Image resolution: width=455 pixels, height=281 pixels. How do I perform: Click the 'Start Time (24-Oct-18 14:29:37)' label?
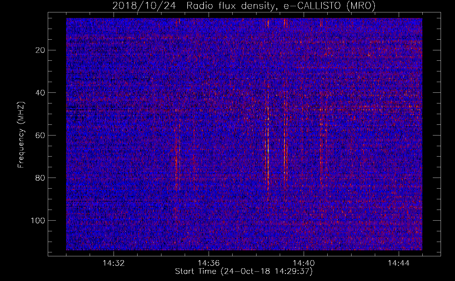pos(244,271)
